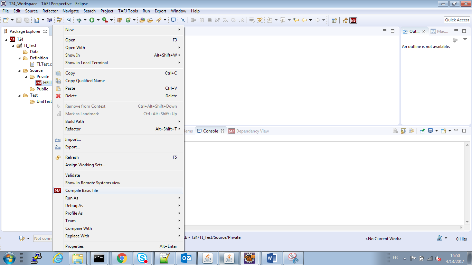Open the TAFJ perspective icon at toolbar right
472x265 pixels.
pyautogui.click(x=353, y=20)
